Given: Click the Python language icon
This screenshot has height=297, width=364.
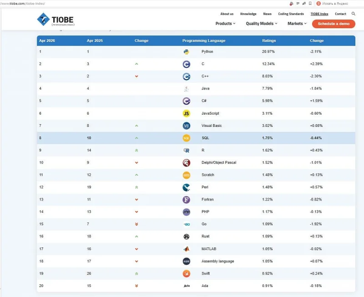Looking at the screenshot, I should 187,52.
